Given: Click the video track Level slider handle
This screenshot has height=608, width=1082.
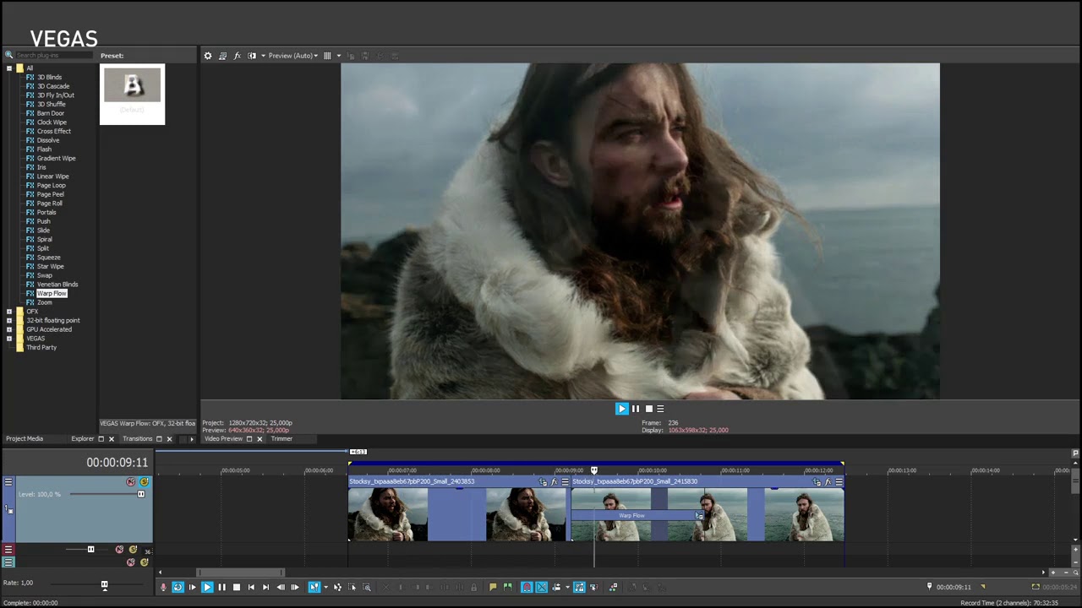Looking at the screenshot, I should click(141, 494).
